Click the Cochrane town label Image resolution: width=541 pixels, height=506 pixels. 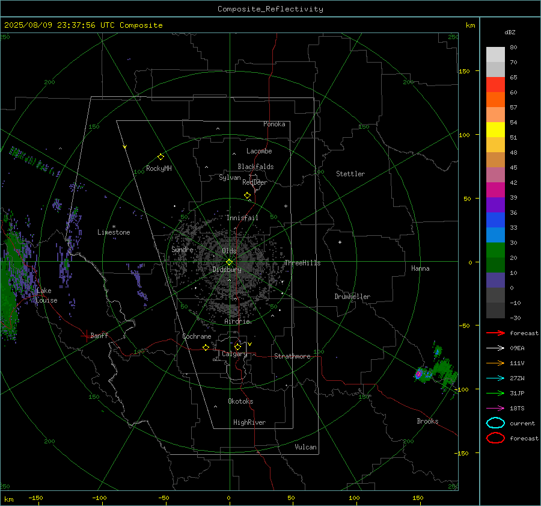point(197,336)
